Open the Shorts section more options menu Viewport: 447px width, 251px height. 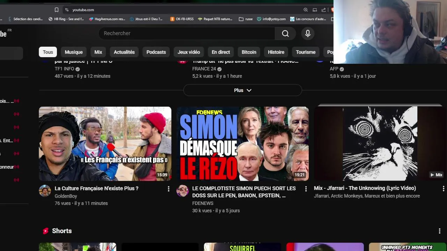[x=440, y=231]
